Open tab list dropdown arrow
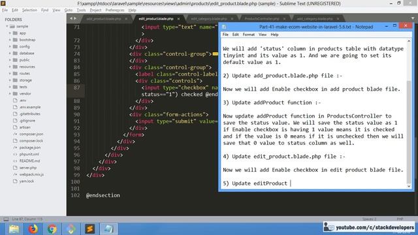This screenshot has height=235, width=418. coord(413,18)
